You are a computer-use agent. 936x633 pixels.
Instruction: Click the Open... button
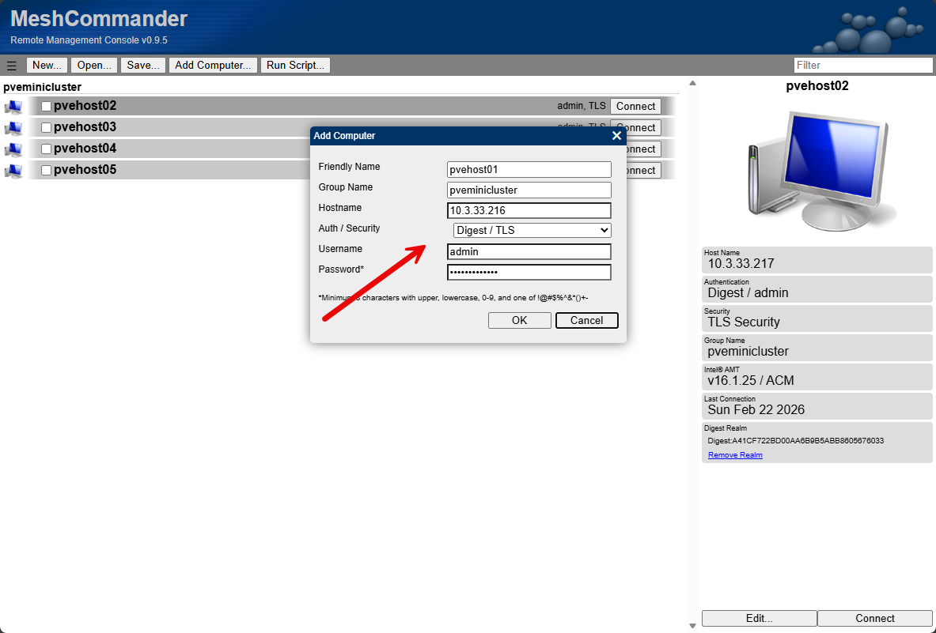pyautogui.click(x=93, y=65)
